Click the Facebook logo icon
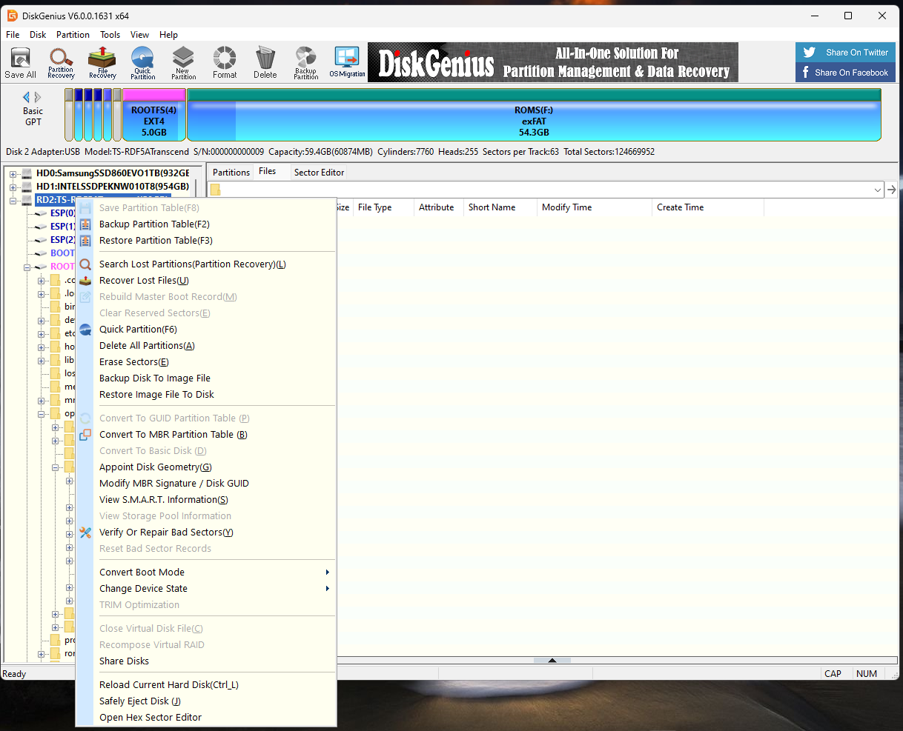Screen dimensions: 903x731 tap(806, 73)
